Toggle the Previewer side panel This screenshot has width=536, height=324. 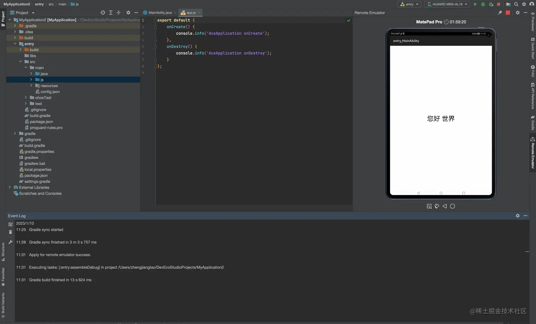click(532, 22)
